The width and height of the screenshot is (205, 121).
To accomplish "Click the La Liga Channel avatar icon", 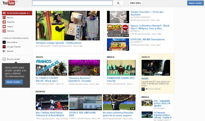I will (4, 47).
